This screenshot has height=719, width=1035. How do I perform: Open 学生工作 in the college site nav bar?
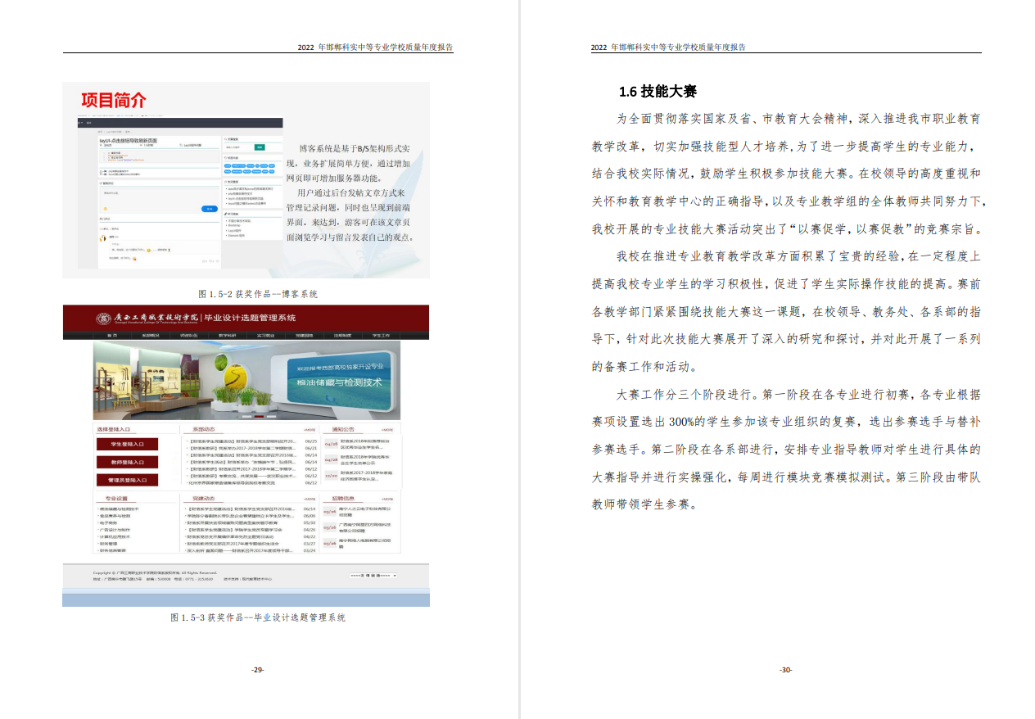click(x=381, y=336)
